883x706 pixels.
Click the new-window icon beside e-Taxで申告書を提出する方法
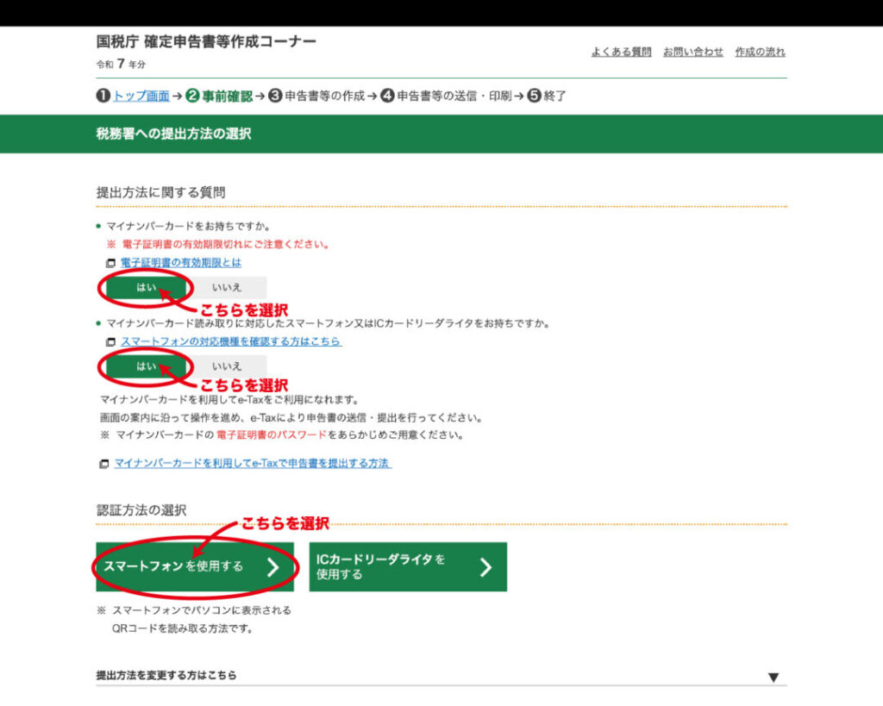point(104,464)
